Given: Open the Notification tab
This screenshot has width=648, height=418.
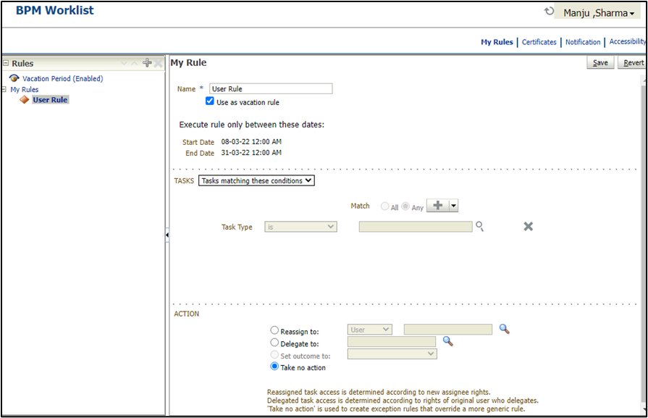Looking at the screenshot, I should (x=583, y=42).
